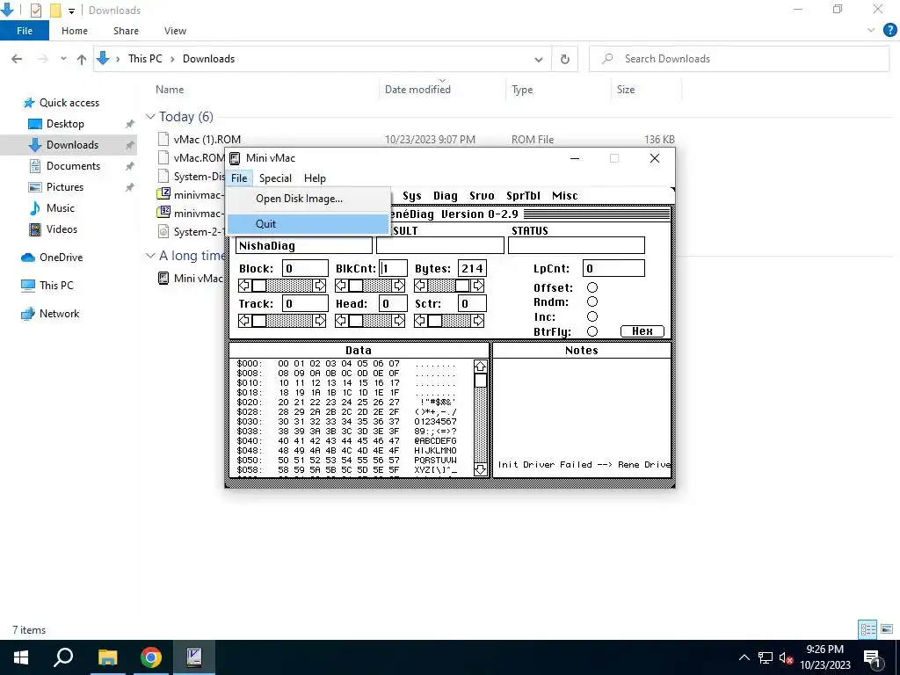
Task: Close the File menu in Mini vMac
Action: (239, 178)
